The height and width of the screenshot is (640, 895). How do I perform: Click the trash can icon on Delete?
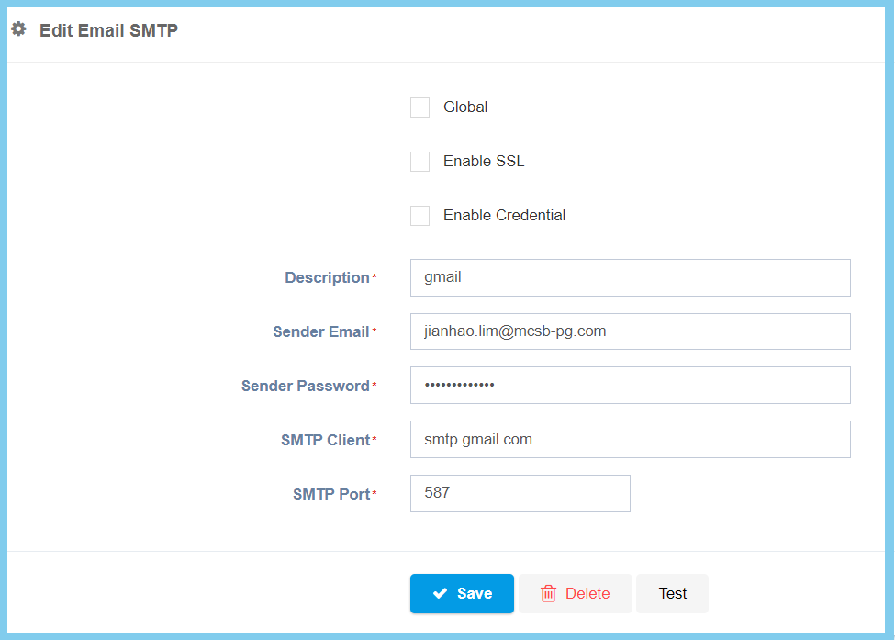click(x=549, y=593)
